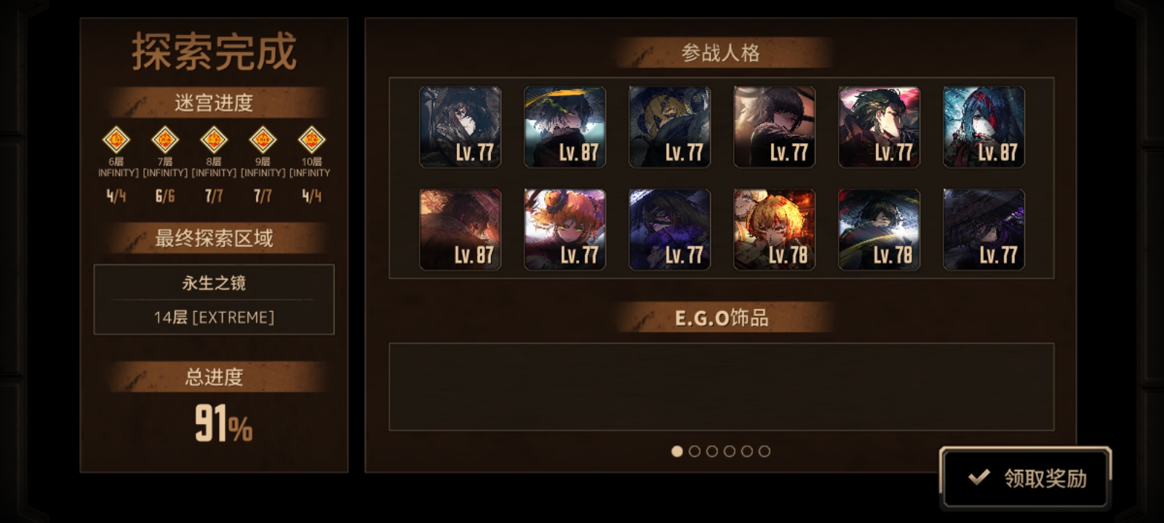The image size is (1164, 523).
Task: Open the orange-haired Lv.77 character portrait
Action: 565,230
